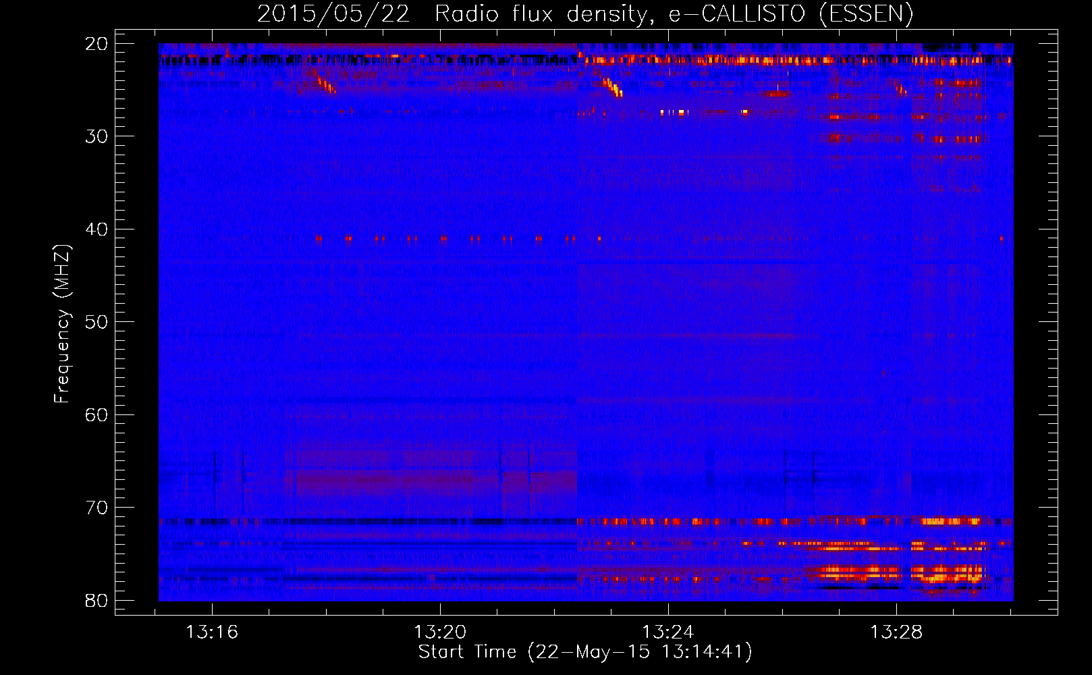Click the '13:24' time tick label
The image size is (1092, 675).
click(x=668, y=632)
